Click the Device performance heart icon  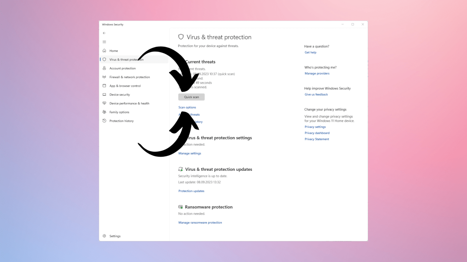click(x=104, y=103)
